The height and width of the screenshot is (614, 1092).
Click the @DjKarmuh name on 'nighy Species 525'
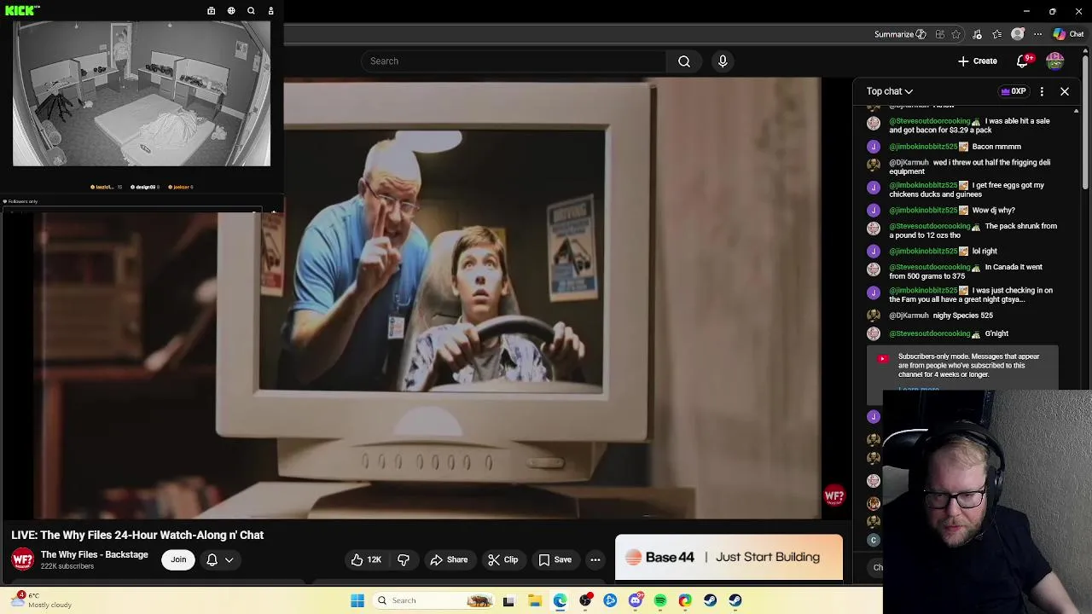tap(909, 316)
